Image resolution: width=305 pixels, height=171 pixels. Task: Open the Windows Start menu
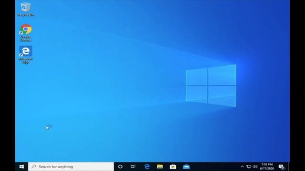[22, 167]
